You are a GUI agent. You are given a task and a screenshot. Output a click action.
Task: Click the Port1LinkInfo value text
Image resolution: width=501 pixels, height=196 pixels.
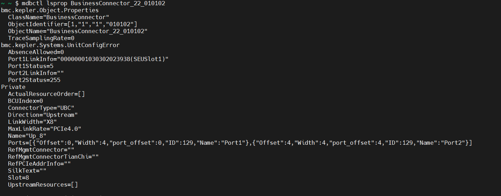114,59
